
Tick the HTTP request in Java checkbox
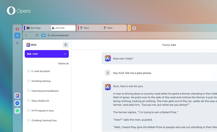coord(28,110)
